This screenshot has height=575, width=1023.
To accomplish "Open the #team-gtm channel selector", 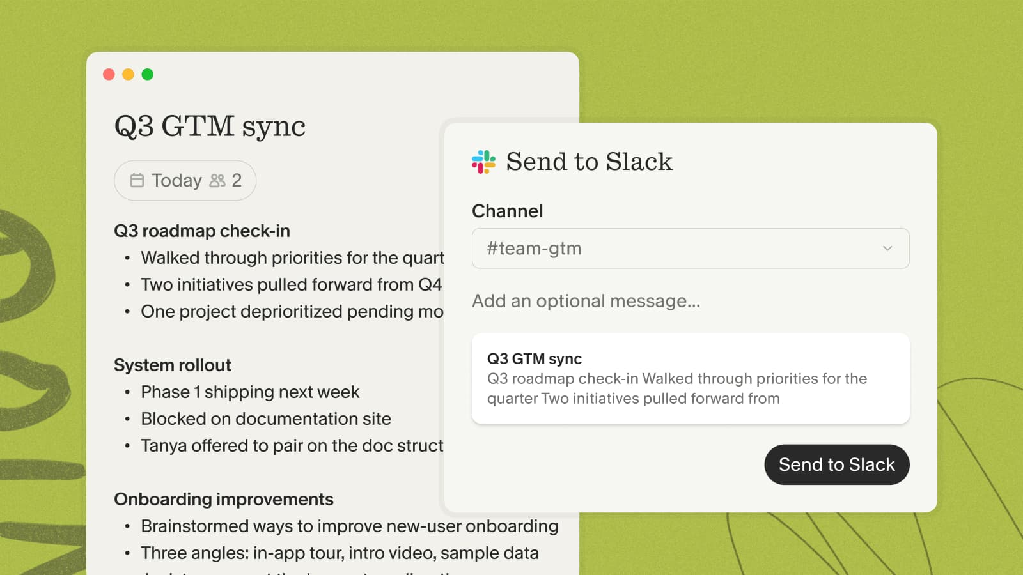I will (691, 249).
